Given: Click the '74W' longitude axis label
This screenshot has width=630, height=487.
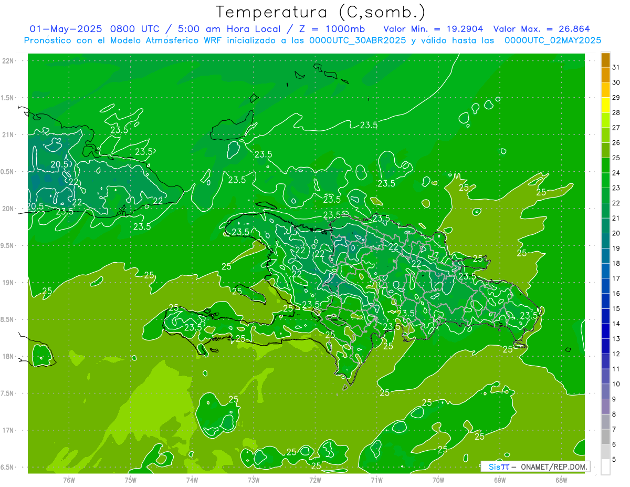Looking at the screenshot, I should 192,480.
